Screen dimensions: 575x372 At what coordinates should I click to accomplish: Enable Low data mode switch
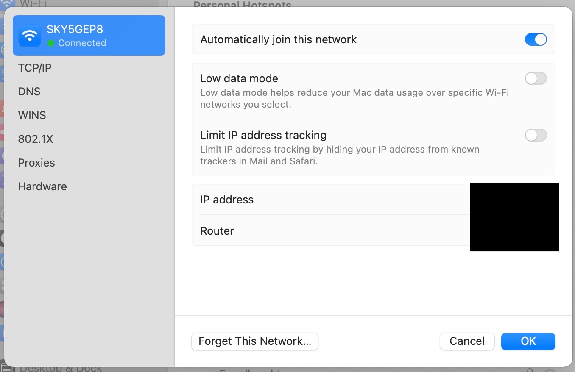tap(536, 78)
